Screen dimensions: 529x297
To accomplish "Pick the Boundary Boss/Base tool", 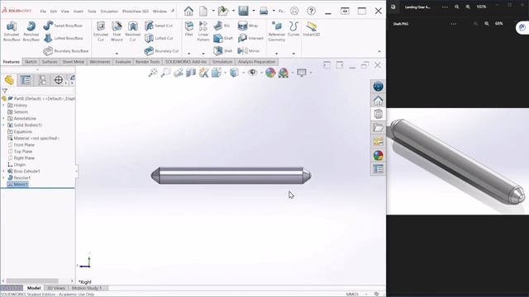I will [66, 51].
